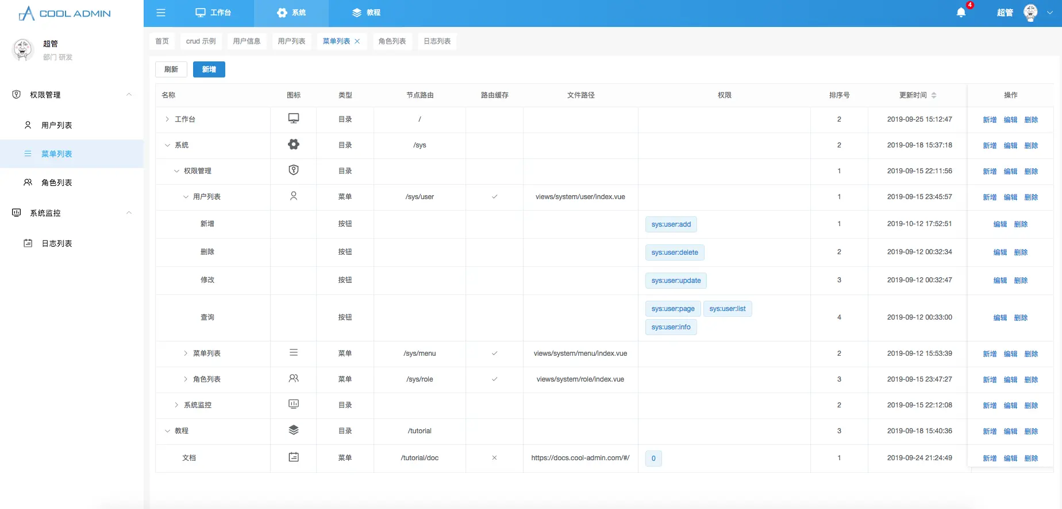Collapse the 教程 tree row

coord(167,431)
